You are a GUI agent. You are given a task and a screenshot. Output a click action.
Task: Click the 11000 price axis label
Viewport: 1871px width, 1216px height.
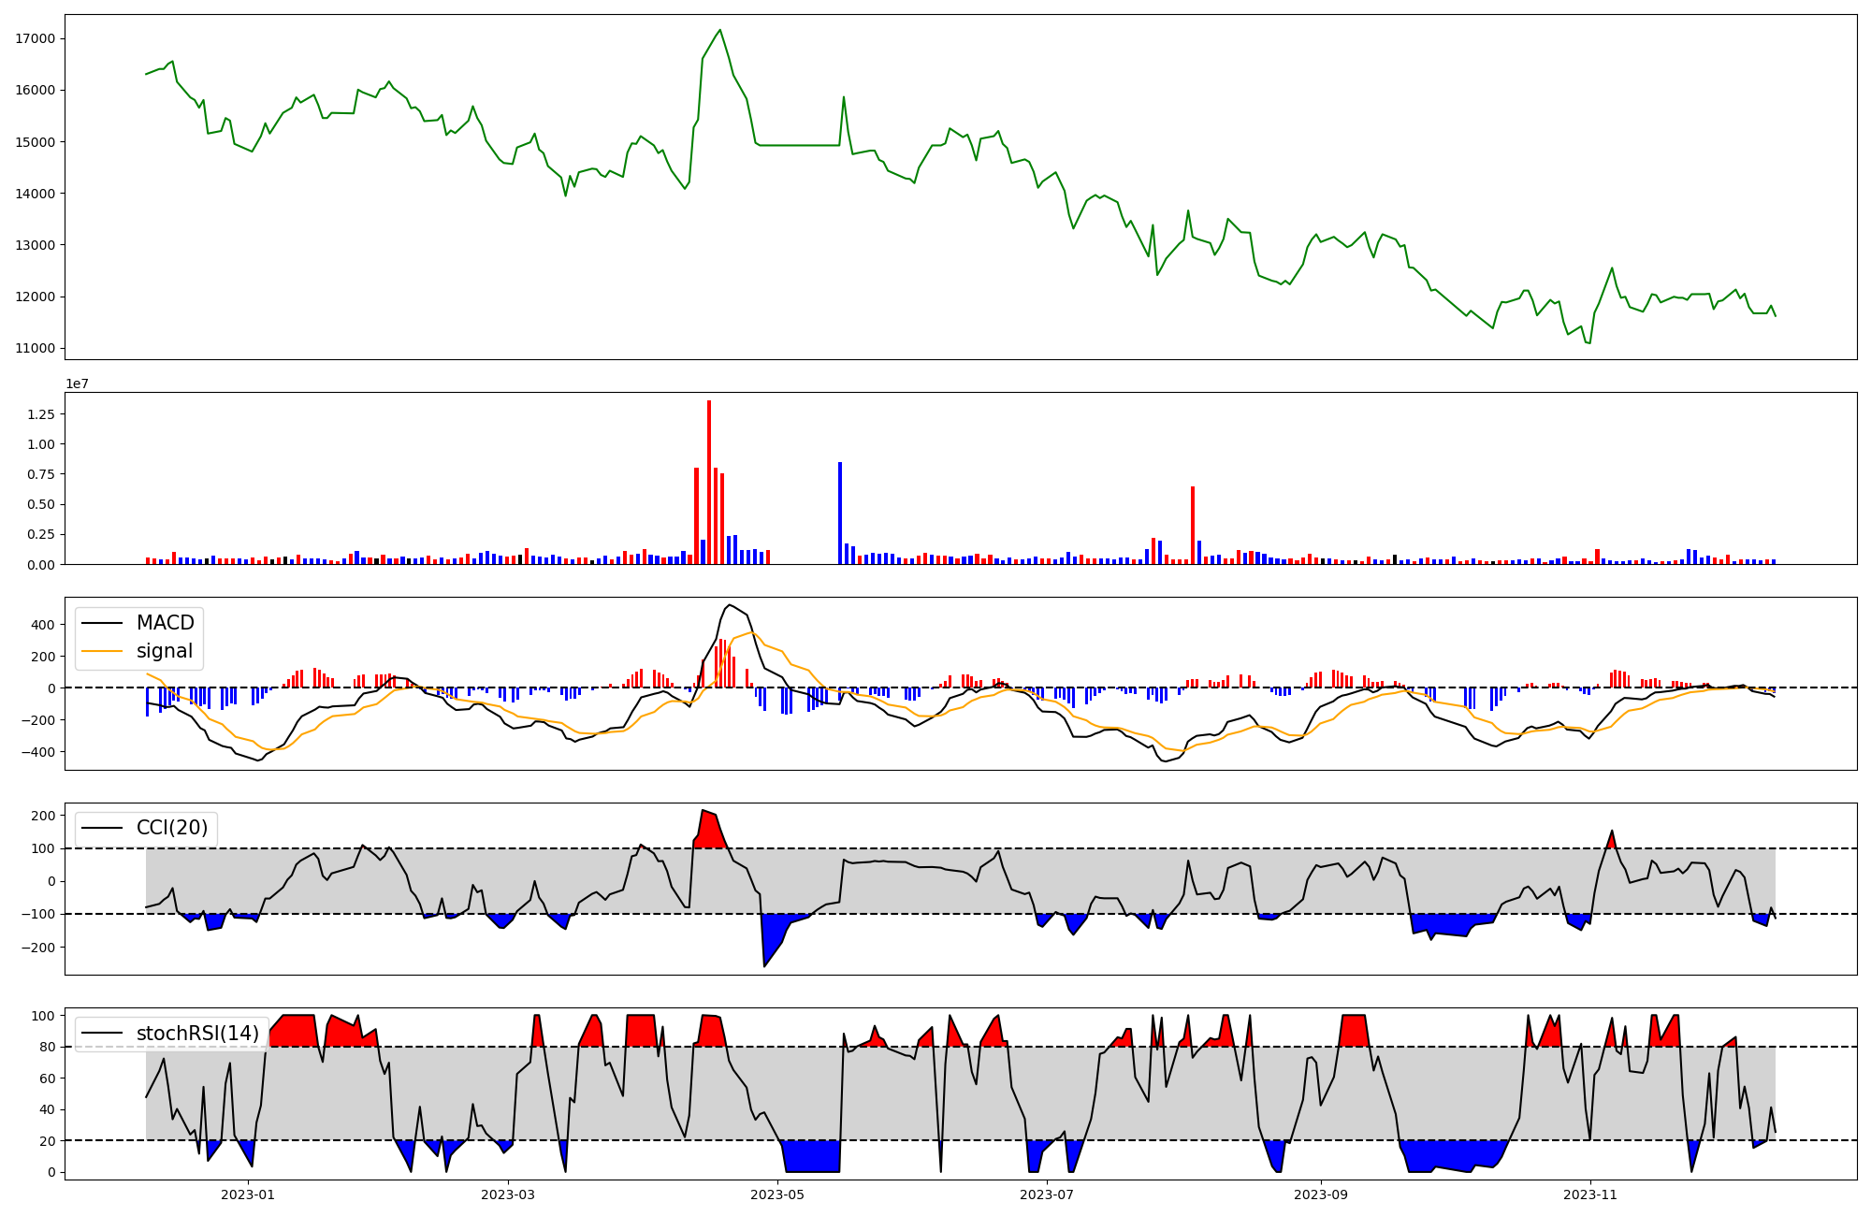[x=36, y=349]
